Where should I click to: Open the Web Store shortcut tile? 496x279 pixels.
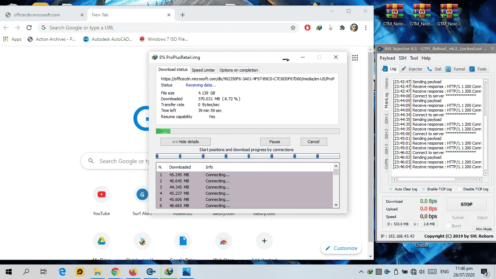224,240
